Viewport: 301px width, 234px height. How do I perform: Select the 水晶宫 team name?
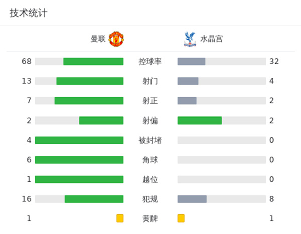(x=211, y=39)
